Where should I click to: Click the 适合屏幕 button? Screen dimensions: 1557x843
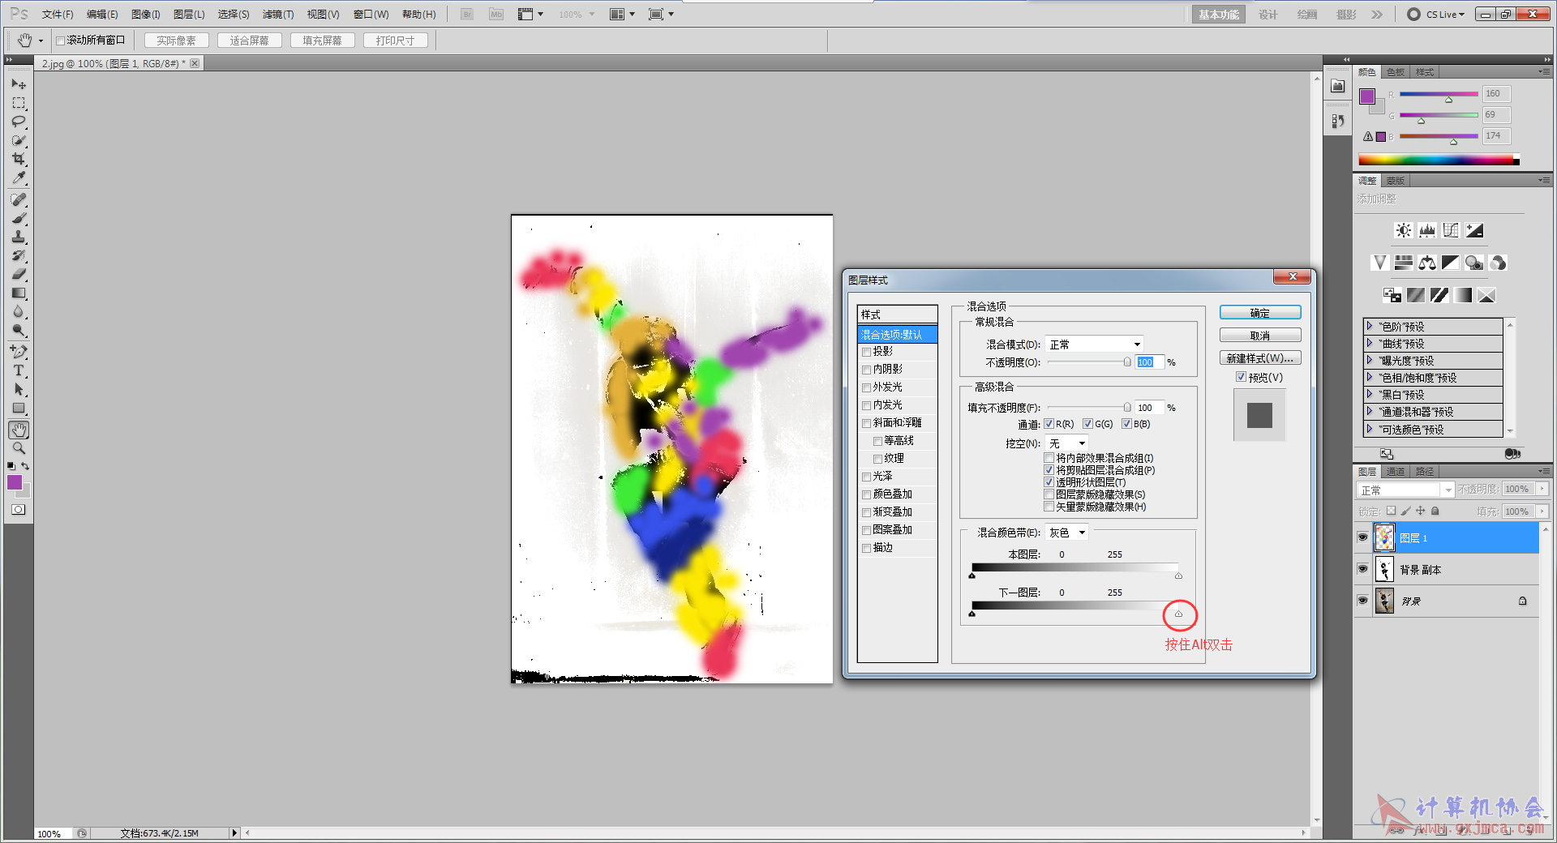(250, 41)
